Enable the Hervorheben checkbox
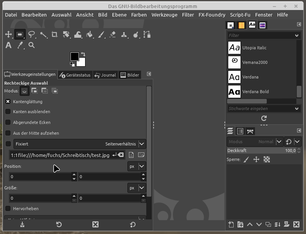The image size is (306, 234). coord(8,209)
